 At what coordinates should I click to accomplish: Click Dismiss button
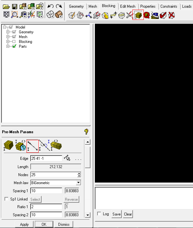tap(64, 224)
